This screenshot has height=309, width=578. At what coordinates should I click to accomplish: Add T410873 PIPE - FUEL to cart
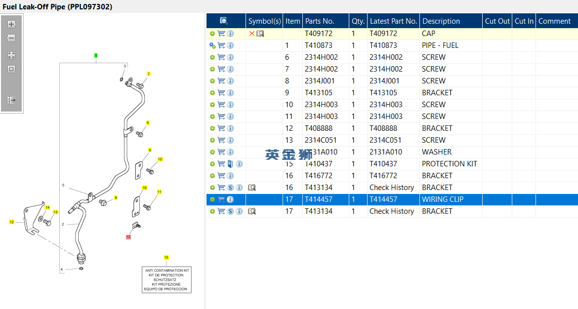point(221,45)
